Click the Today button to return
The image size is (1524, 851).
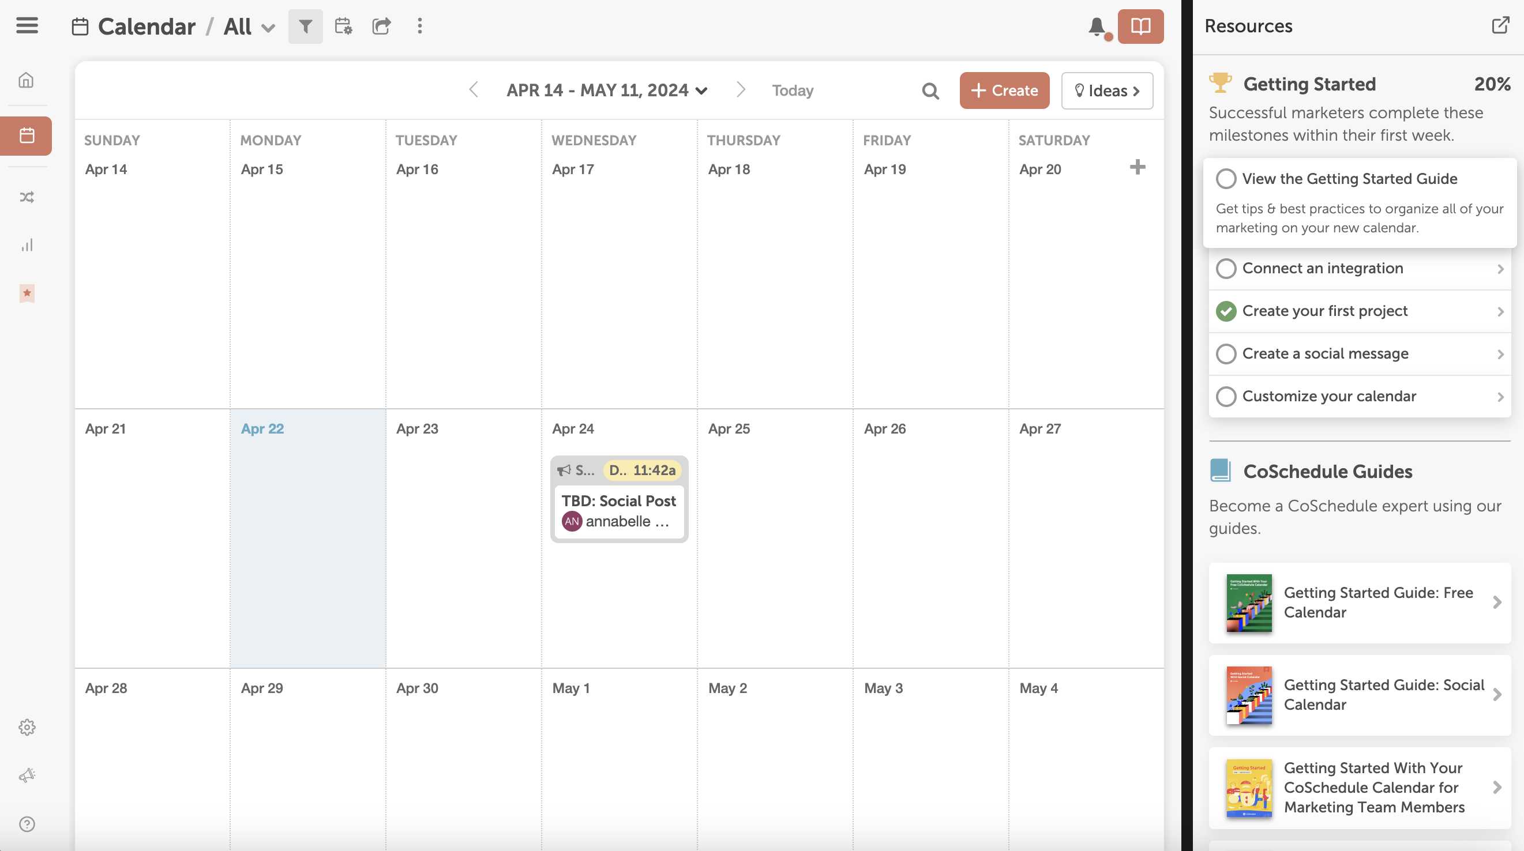click(793, 90)
